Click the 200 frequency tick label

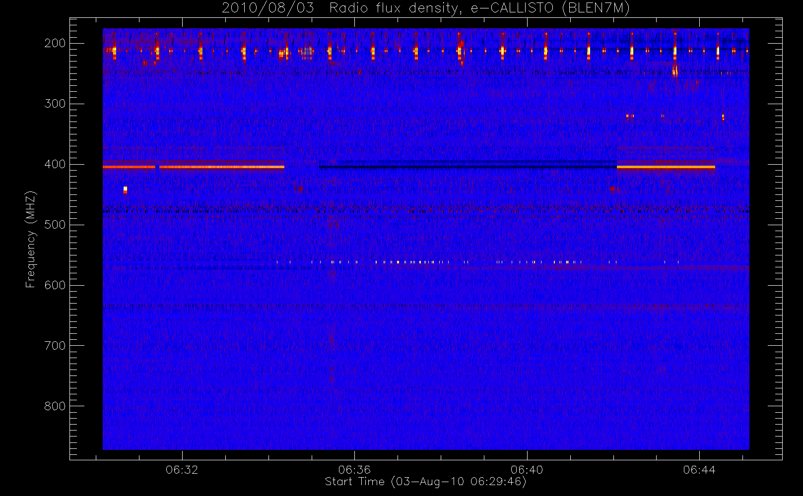pos(55,43)
